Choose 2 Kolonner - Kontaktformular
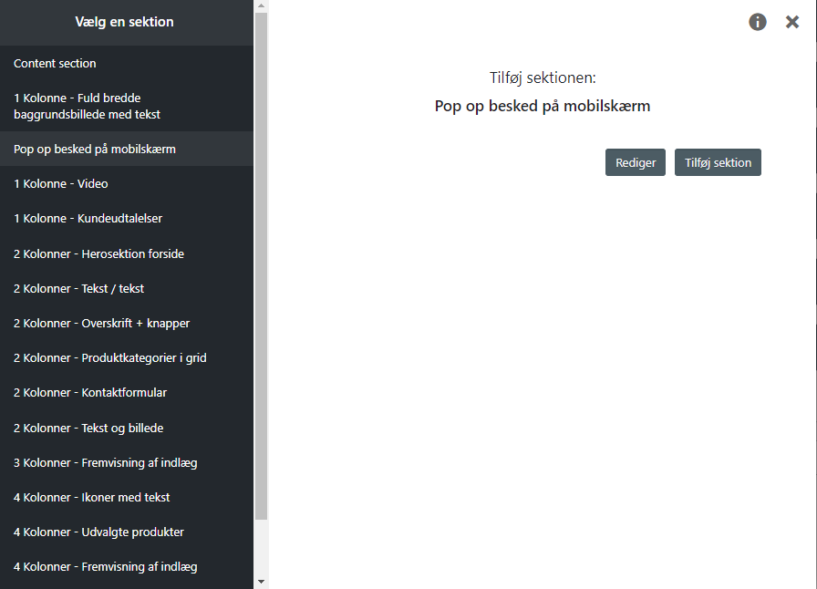This screenshot has height=589, width=817. [127, 392]
